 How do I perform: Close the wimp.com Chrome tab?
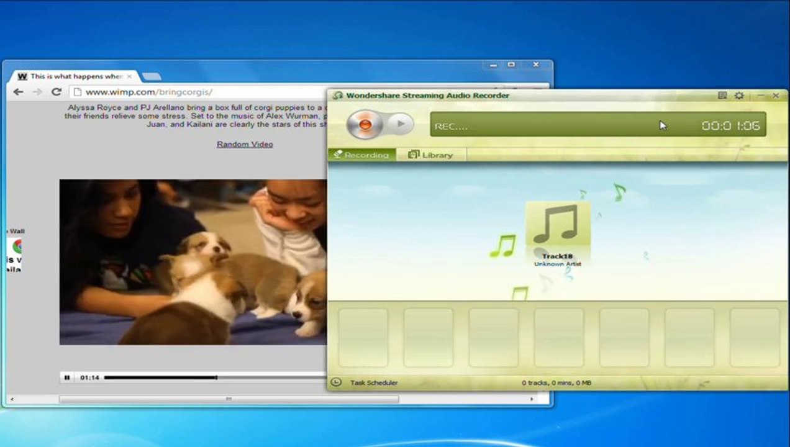pyautogui.click(x=129, y=76)
